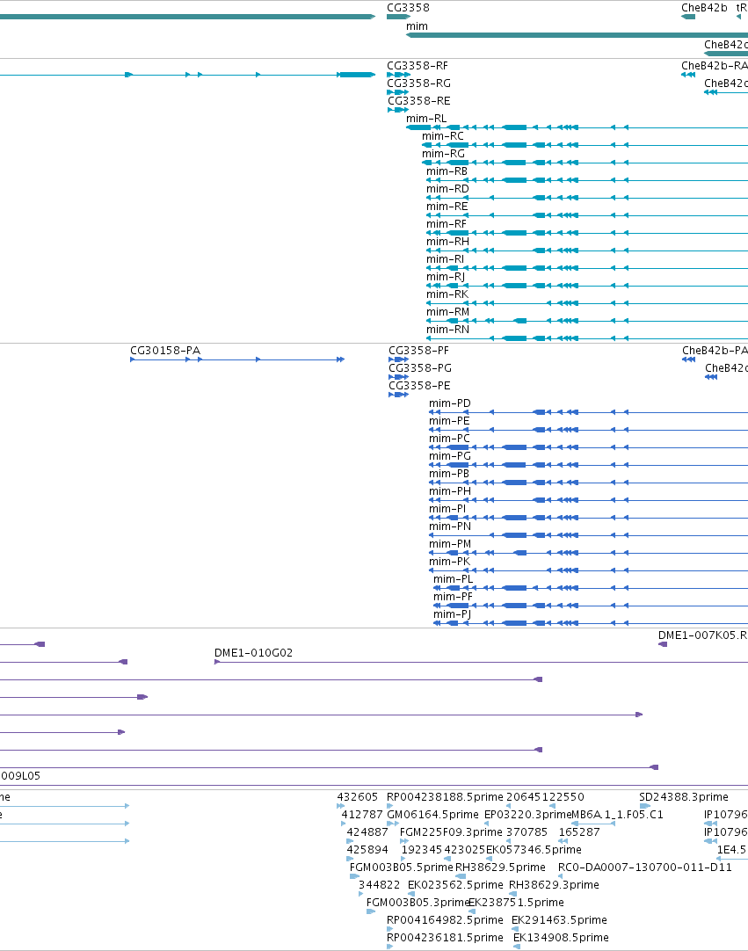Select feature label 344822
This screenshot has height=951, width=748.
tap(379, 885)
